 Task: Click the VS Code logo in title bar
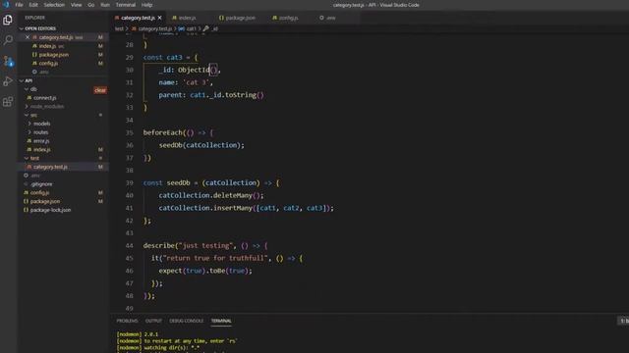(x=6, y=5)
